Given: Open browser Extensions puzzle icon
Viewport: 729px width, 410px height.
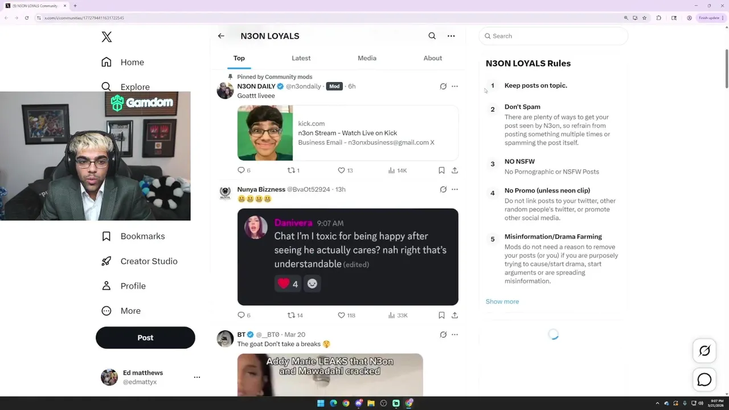Looking at the screenshot, I should click(x=659, y=18).
